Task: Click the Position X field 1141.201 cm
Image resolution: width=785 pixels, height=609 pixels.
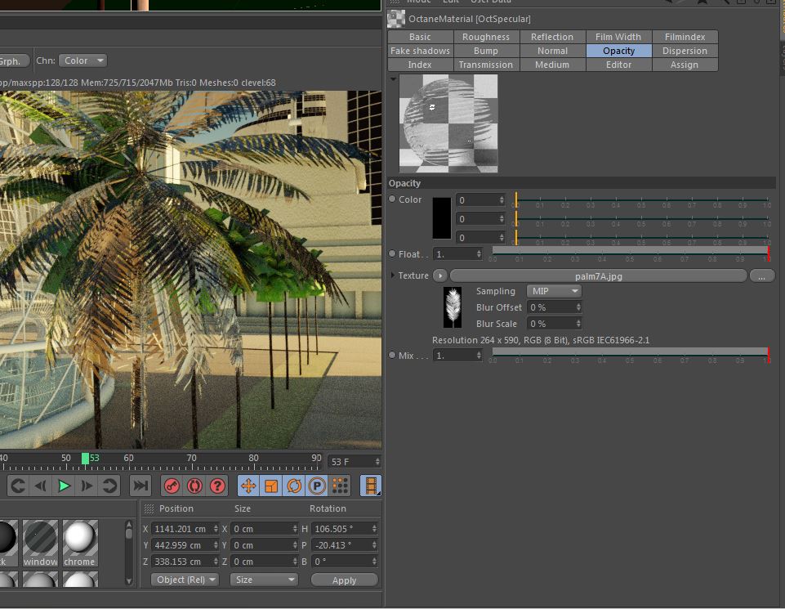Action: pos(185,529)
